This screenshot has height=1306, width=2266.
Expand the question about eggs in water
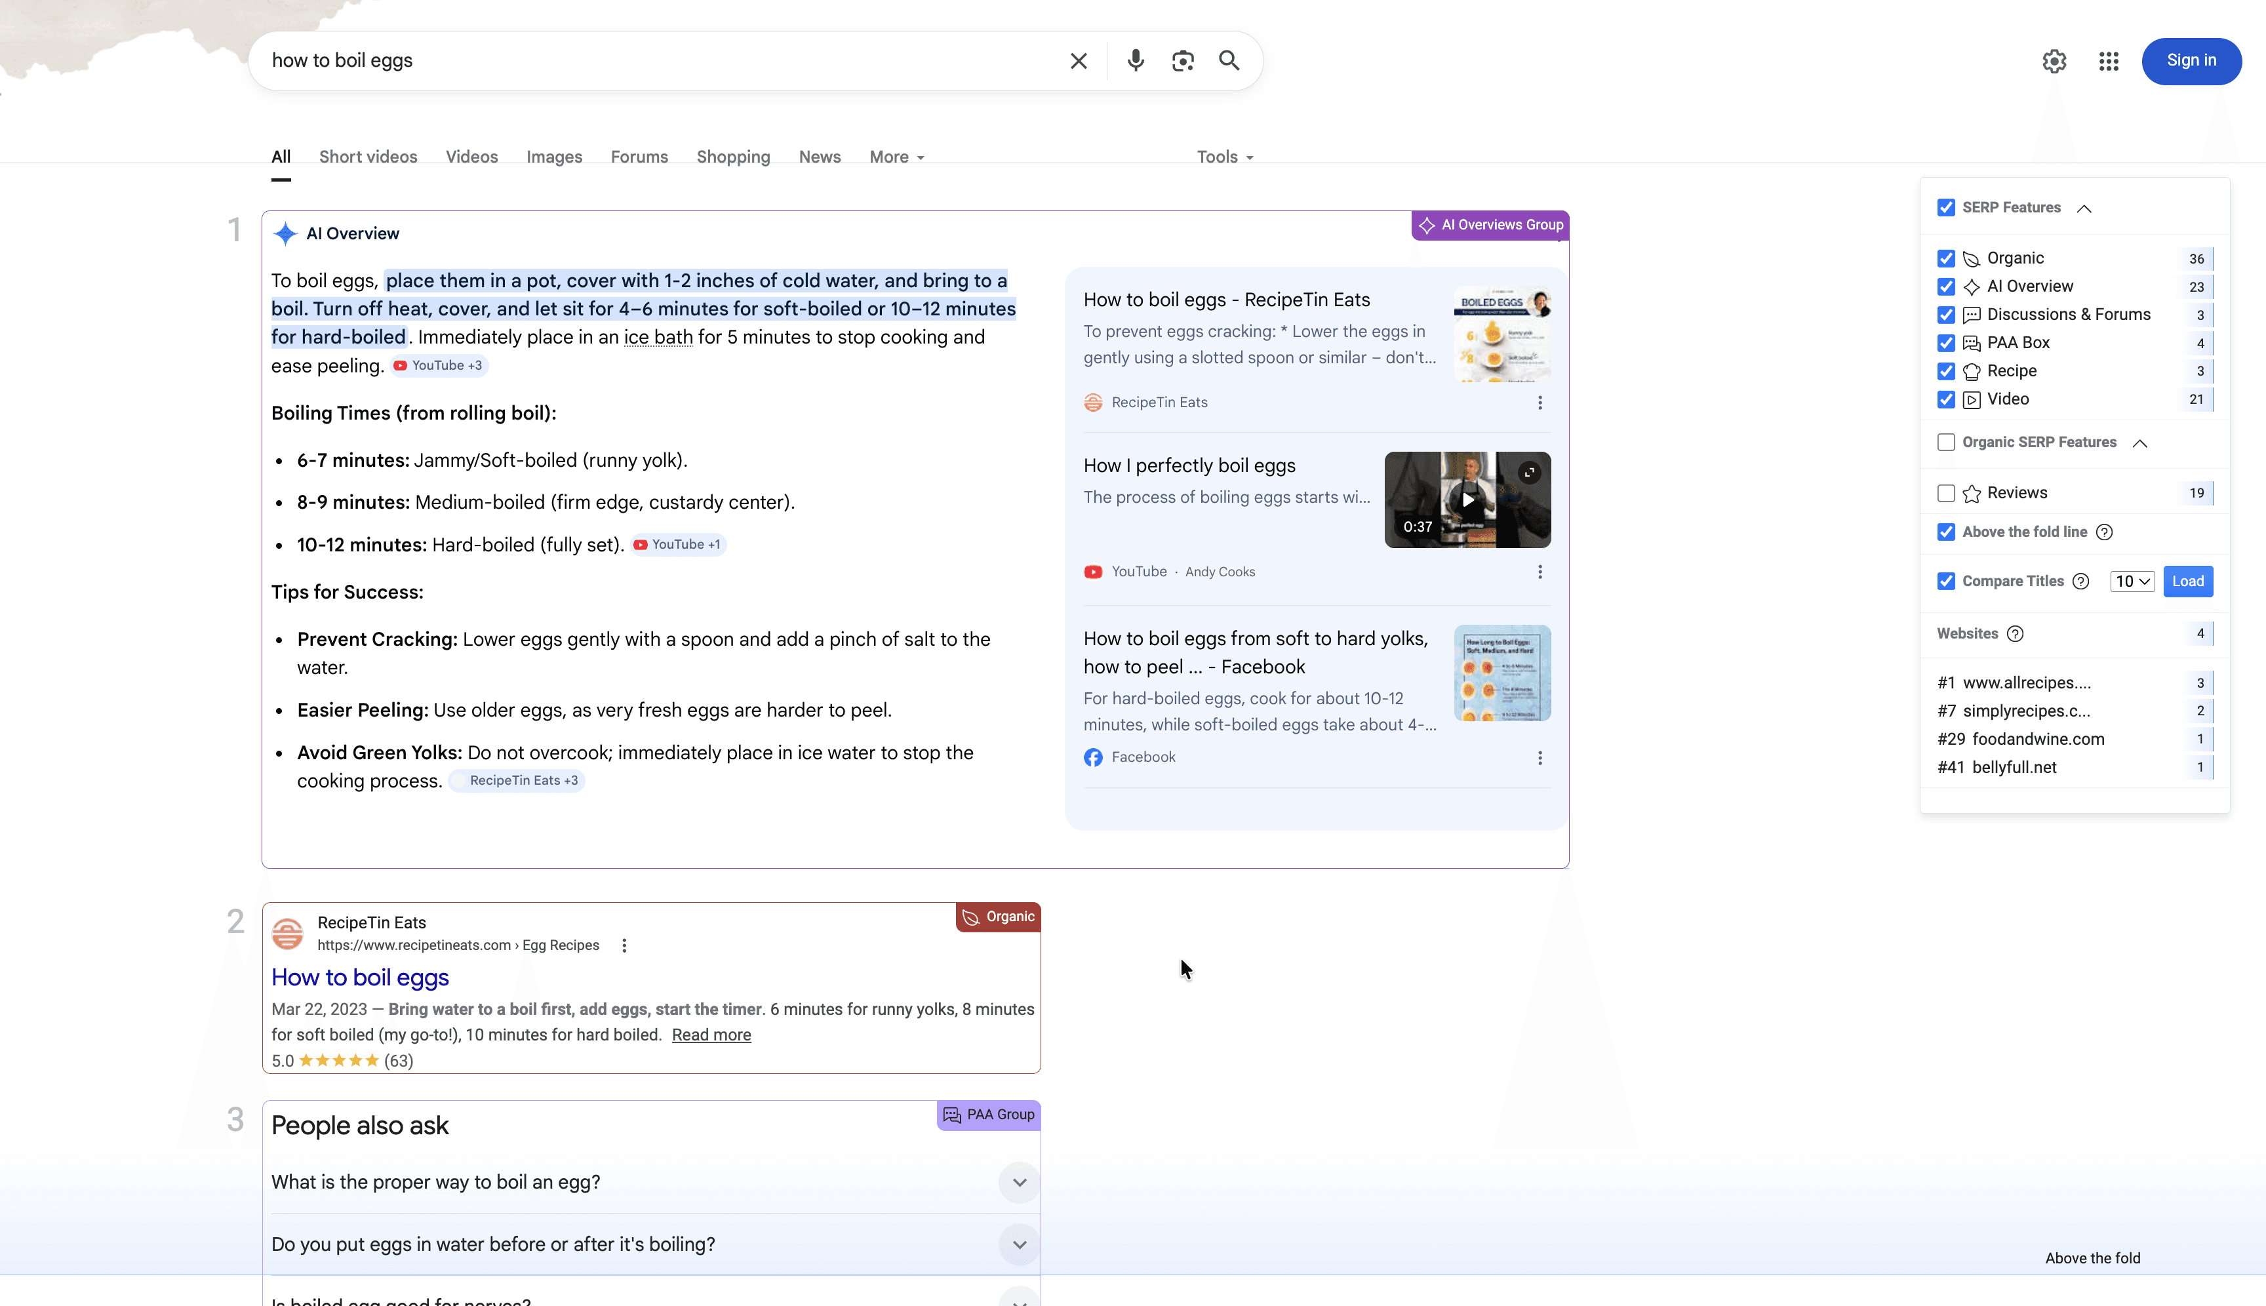[x=1018, y=1244]
